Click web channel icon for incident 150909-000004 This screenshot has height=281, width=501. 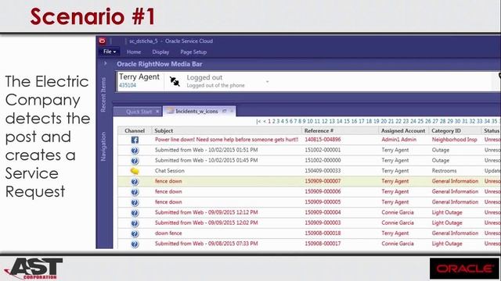pyautogui.click(x=135, y=212)
